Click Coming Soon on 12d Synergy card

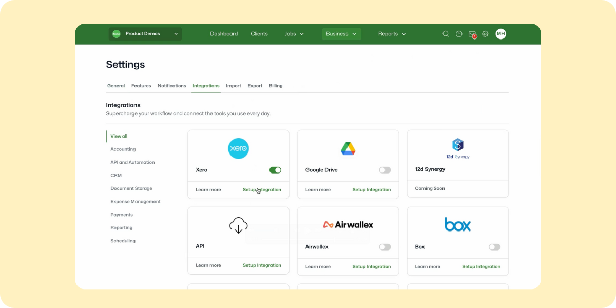[430, 188]
